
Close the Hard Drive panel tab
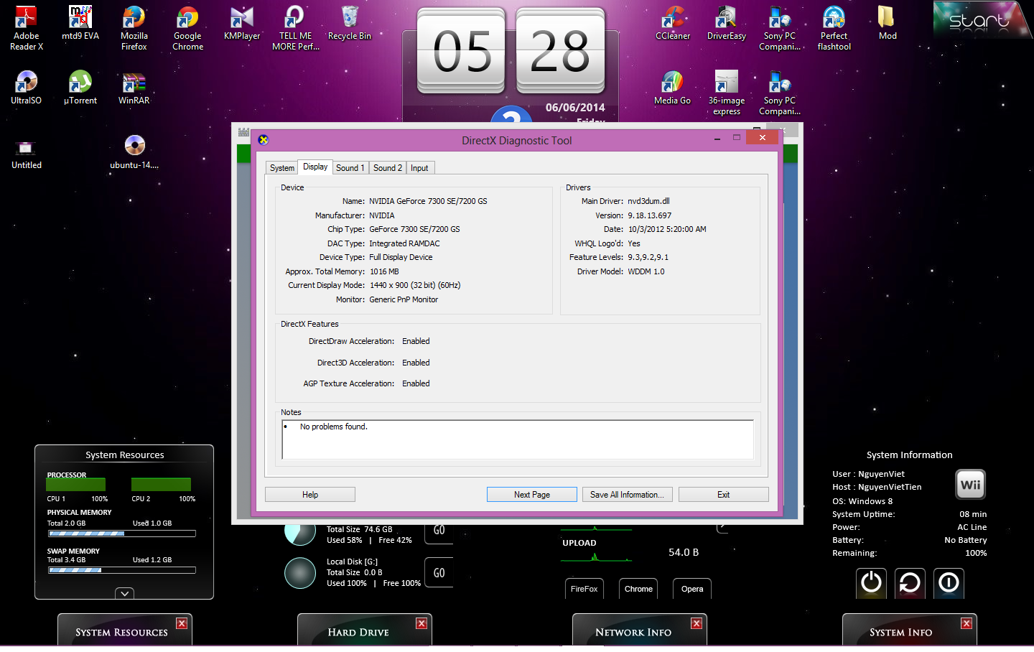coord(421,623)
